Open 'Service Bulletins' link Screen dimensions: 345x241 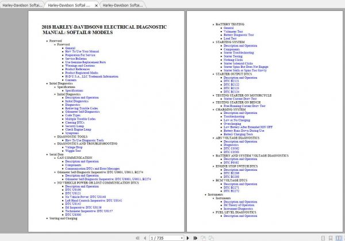point(76,59)
